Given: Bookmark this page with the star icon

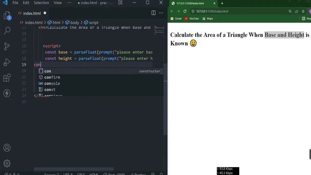Looking at the screenshot, I should 303,11.
